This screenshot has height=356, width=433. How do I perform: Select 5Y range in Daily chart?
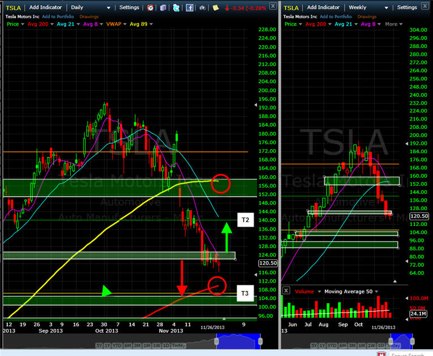pyautogui.click(x=99, y=345)
